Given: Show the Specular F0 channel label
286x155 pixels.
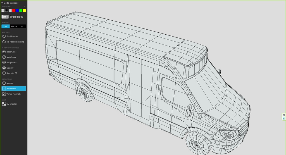Looking at the screenshot, I should [x=12, y=73].
